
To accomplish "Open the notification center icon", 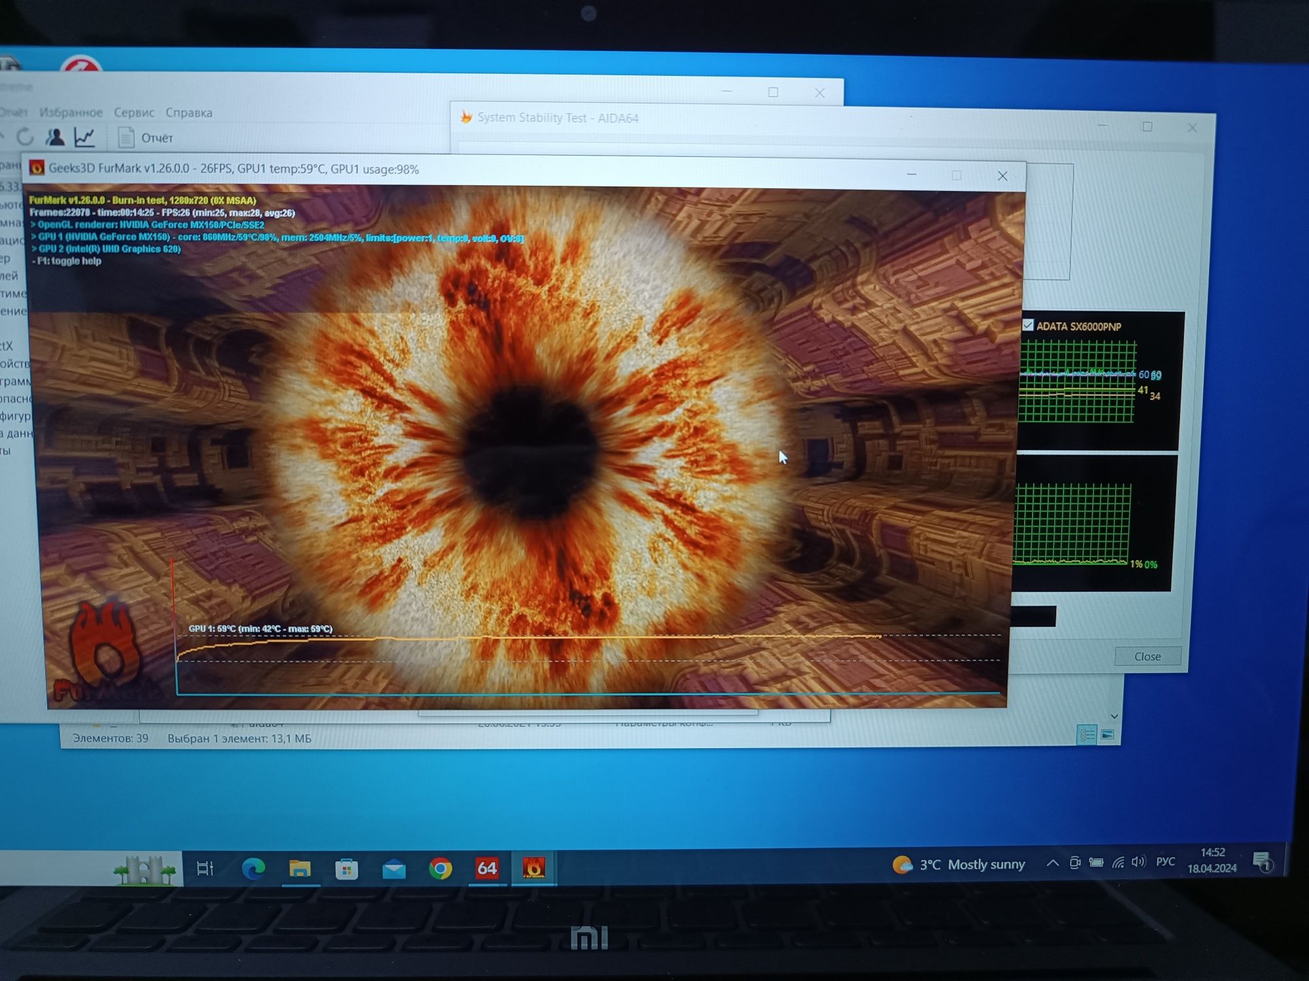I will 1263,861.
